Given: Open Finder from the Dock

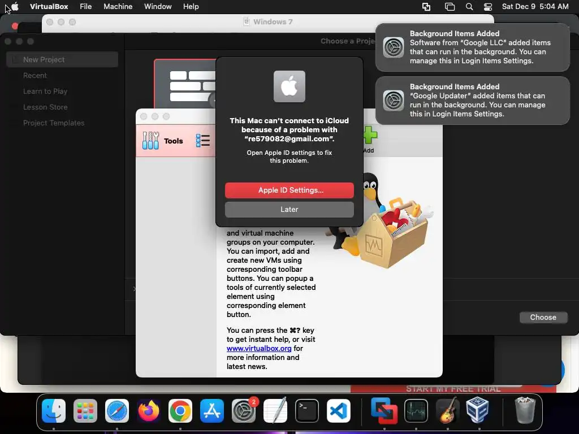Looking at the screenshot, I should coord(54,411).
